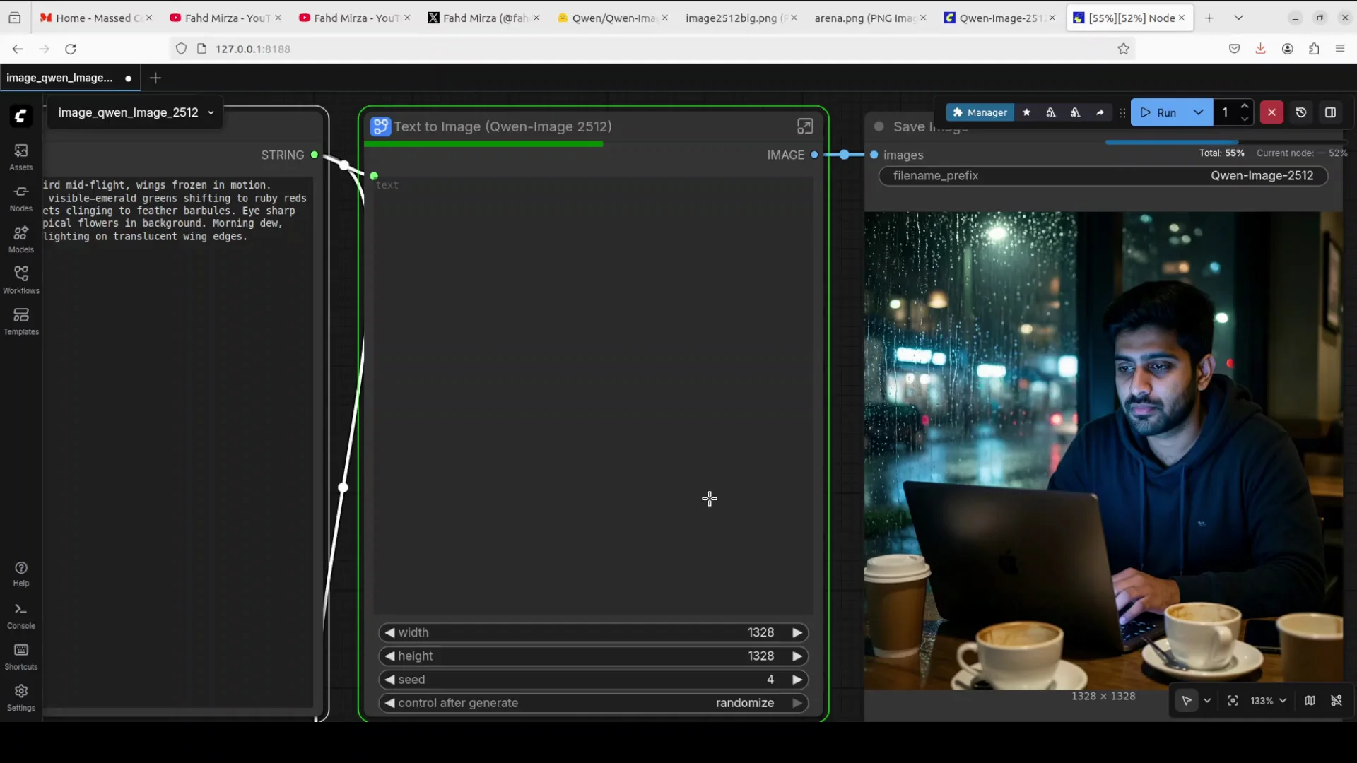The image size is (1357, 763).
Task: Toggle node link visibility in image viewer
Action: click(1338, 701)
